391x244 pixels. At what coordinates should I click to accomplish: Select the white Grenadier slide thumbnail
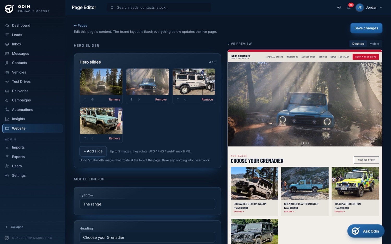click(x=194, y=82)
